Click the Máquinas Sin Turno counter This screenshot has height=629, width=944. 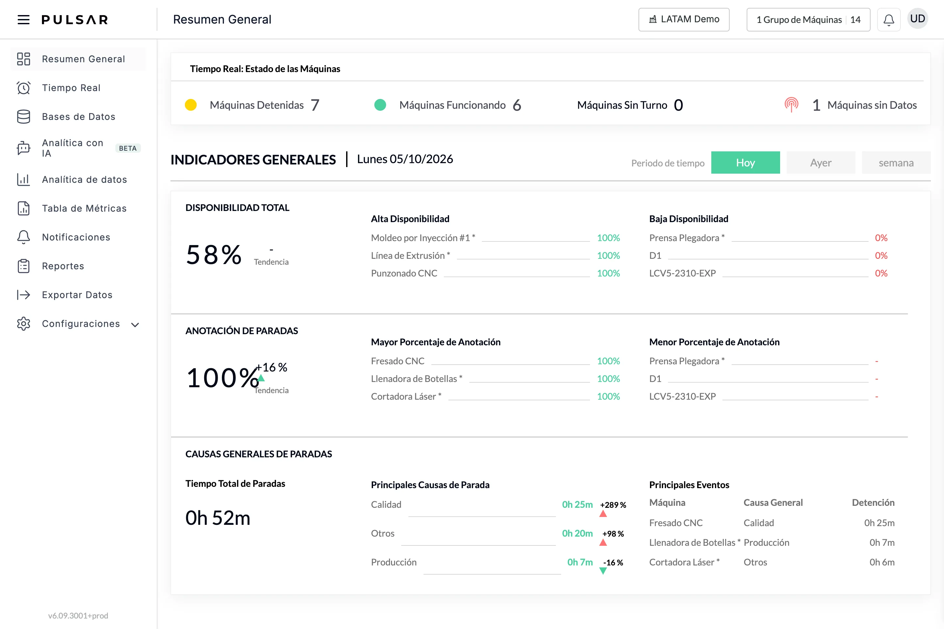click(x=630, y=105)
